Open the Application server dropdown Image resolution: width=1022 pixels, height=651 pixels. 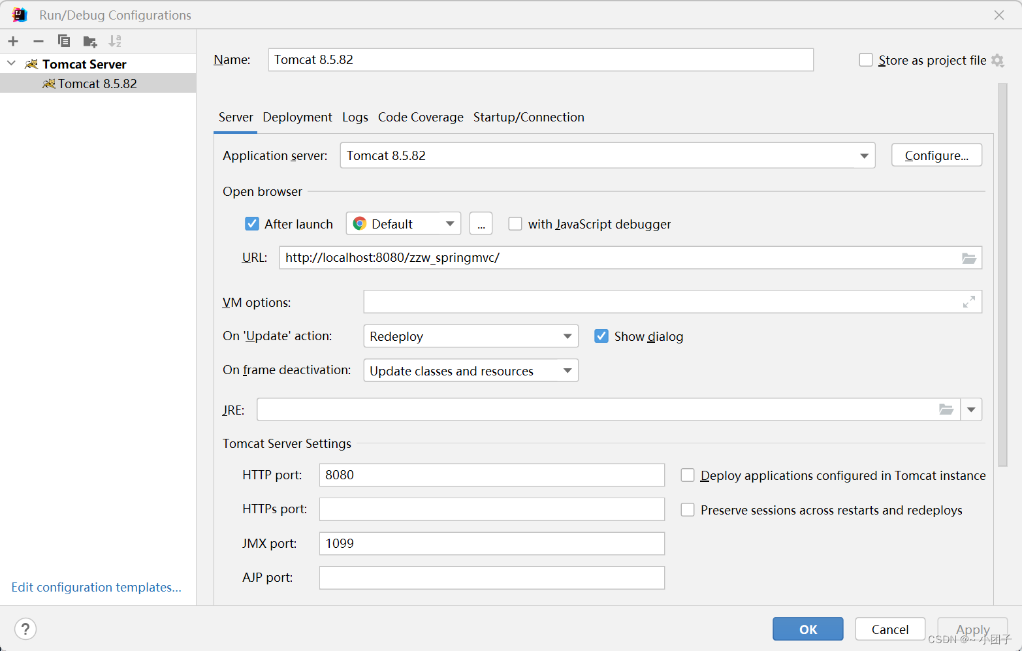point(607,155)
